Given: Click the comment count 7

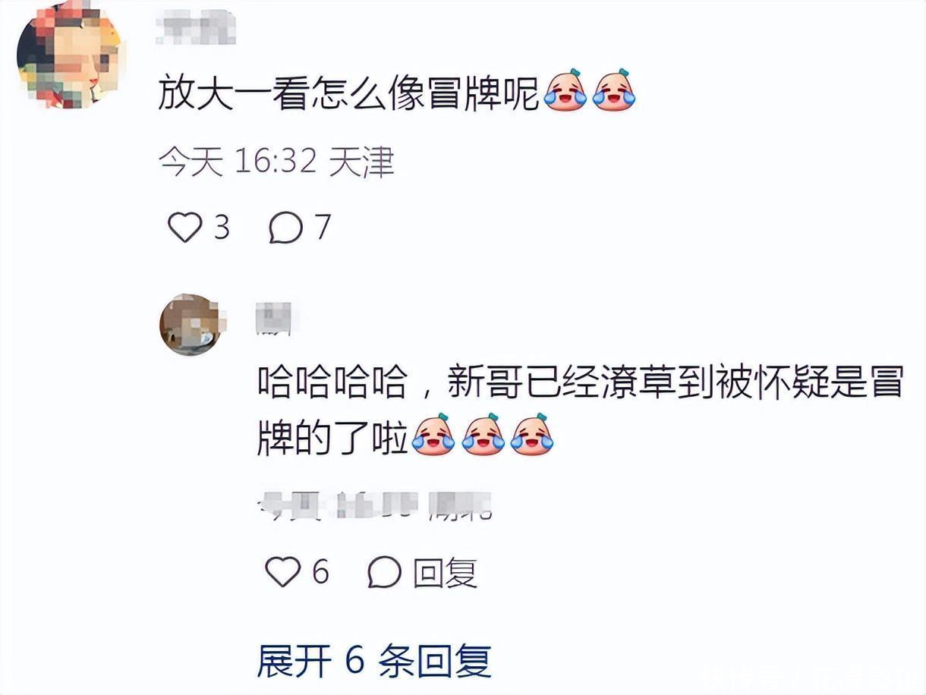Looking at the screenshot, I should click(x=323, y=227).
